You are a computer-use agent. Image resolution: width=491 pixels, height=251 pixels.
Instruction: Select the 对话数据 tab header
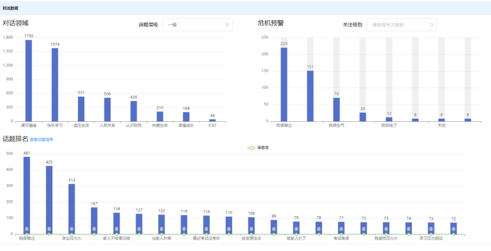click(10, 8)
